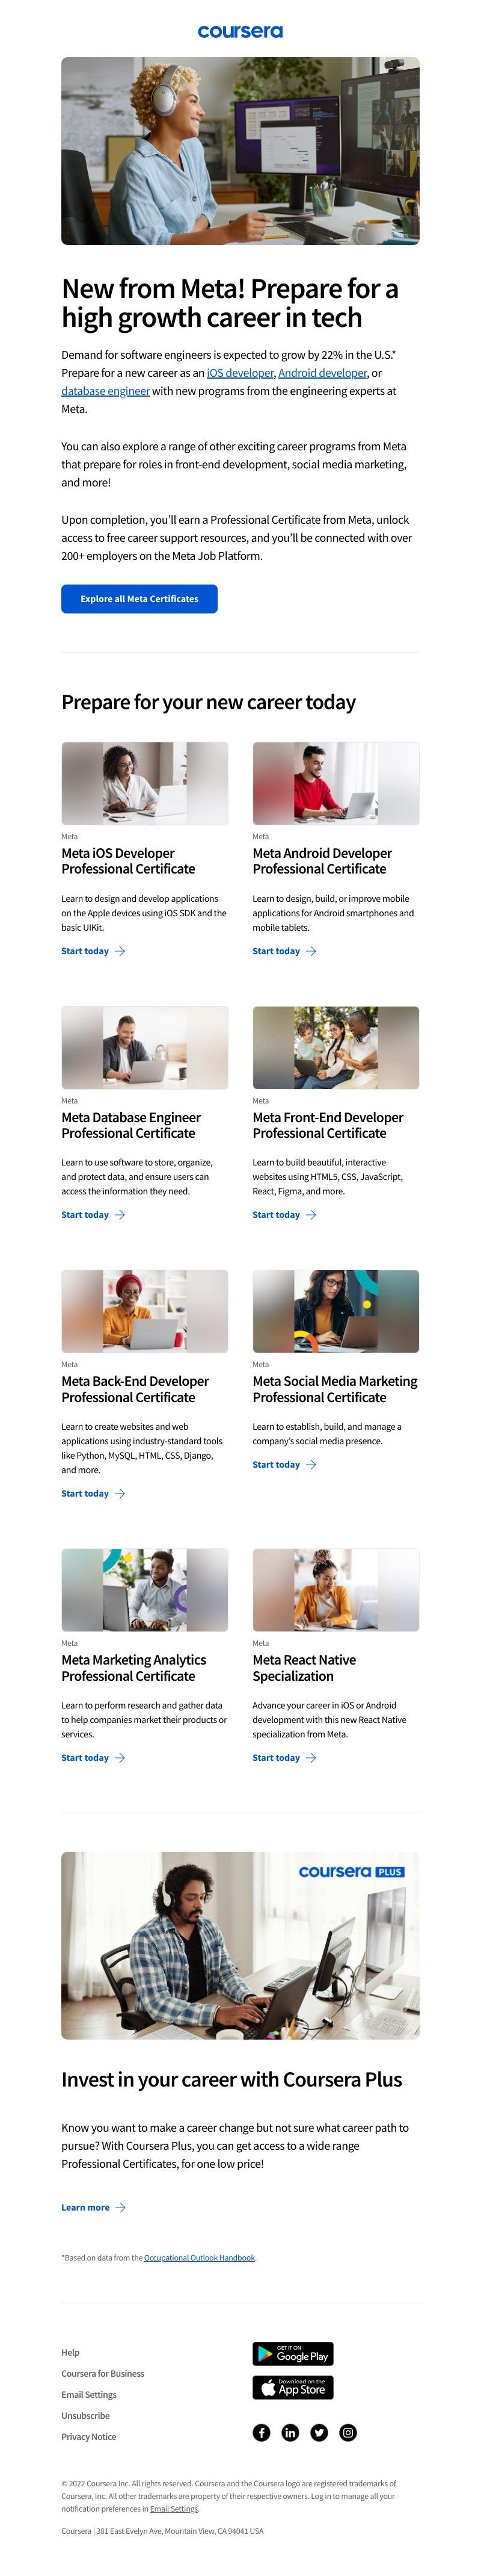Image resolution: width=481 pixels, height=2576 pixels.
Task: Select Unsubscribe in the footer
Action: [86, 2415]
